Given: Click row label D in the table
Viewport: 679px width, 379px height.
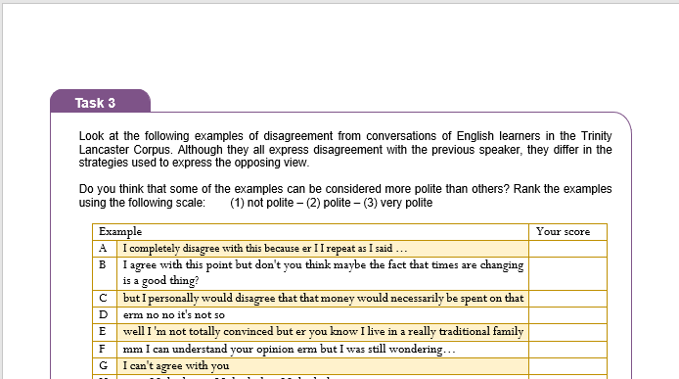Looking at the screenshot, I should (105, 314).
